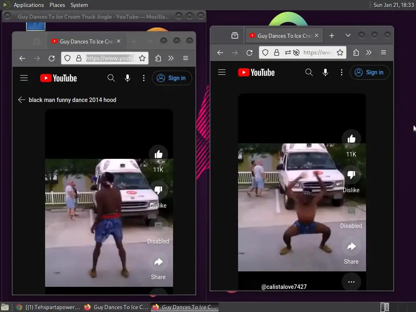Click clock 'Sun Jan 21, 18:33' in panel

[x=394, y=5]
